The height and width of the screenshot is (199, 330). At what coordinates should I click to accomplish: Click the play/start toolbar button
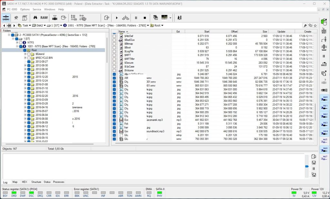(x=117, y=18)
